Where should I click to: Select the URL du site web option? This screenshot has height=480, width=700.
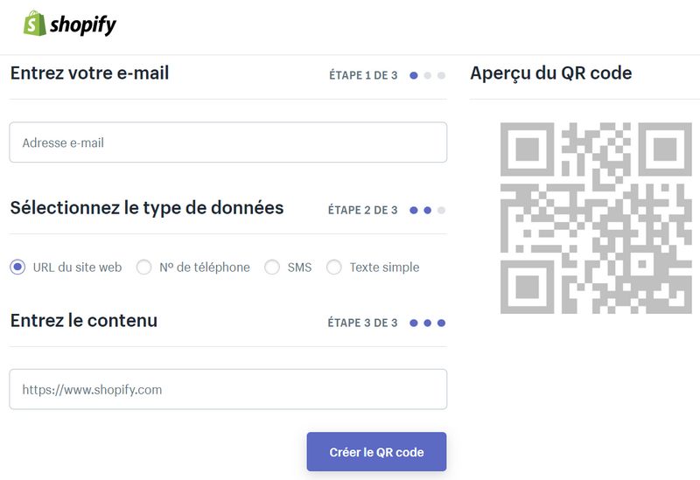[x=17, y=268]
